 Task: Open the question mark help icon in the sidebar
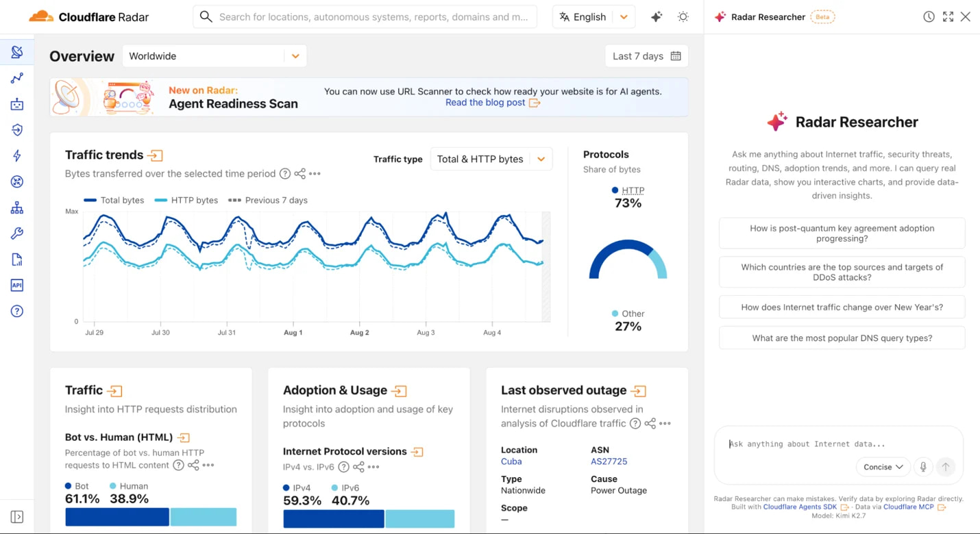point(17,311)
